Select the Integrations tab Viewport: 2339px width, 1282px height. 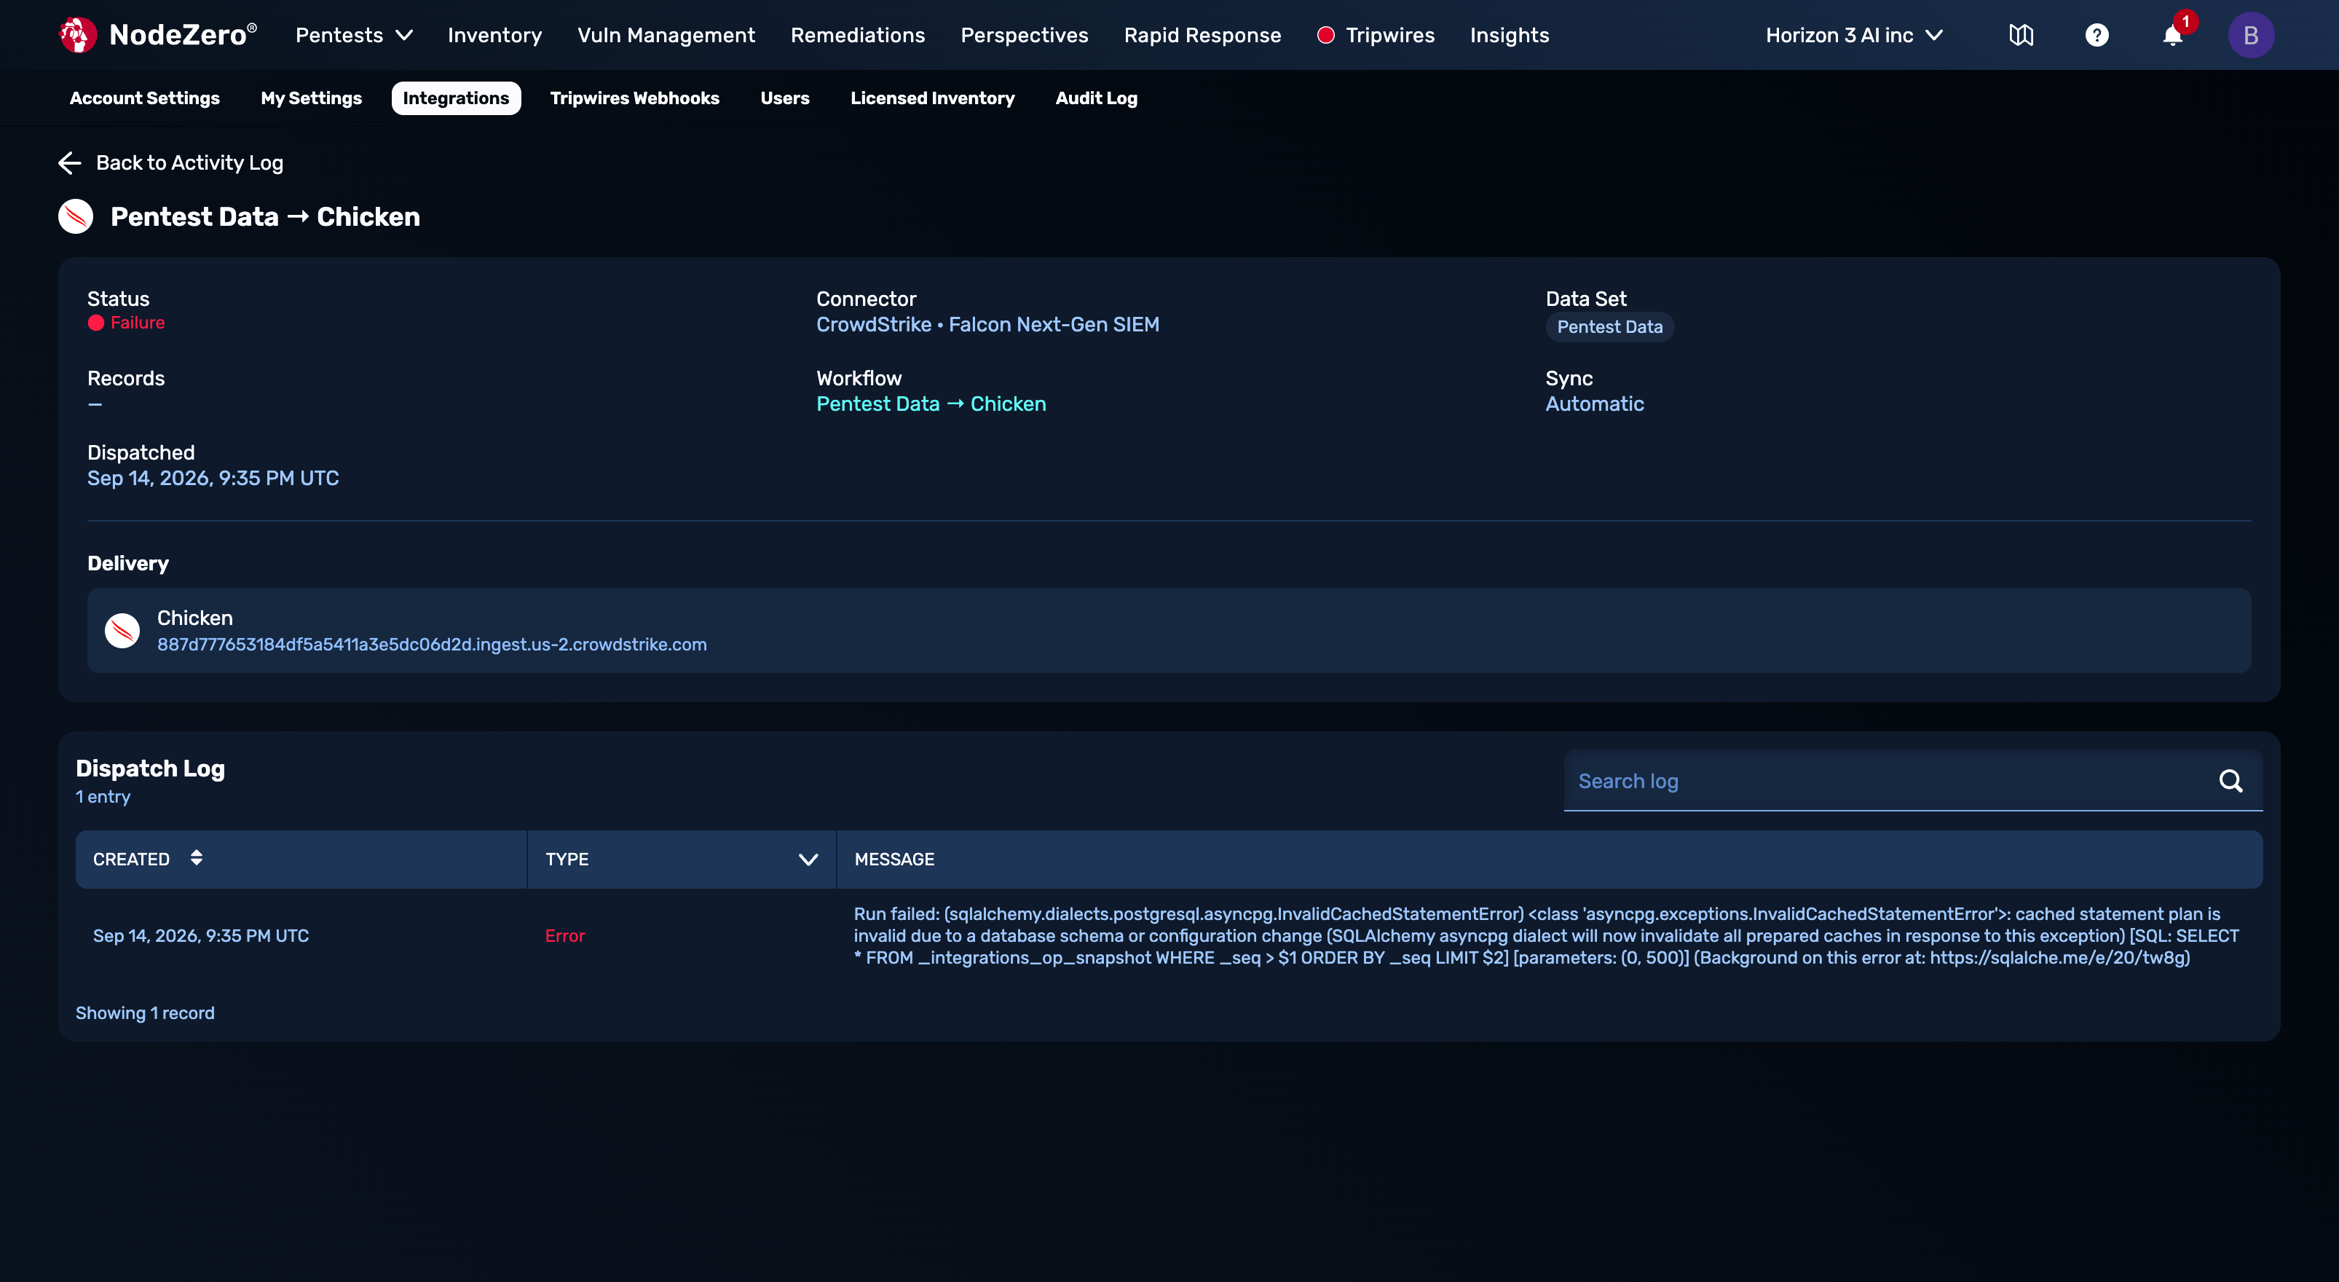pos(456,98)
